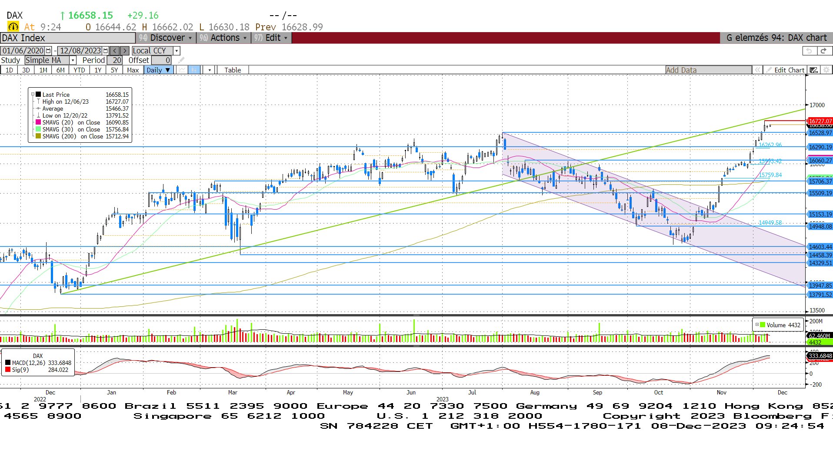Select the 3D range tab
833x450 pixels.
pos(26,70)
